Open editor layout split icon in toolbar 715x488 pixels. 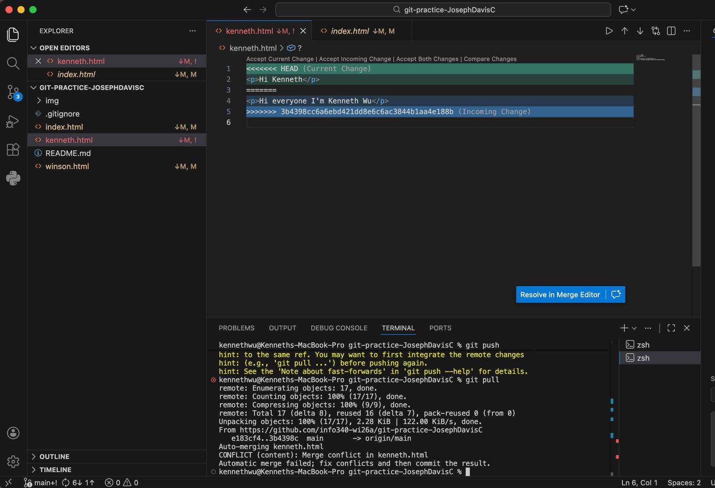click(671, 31)
